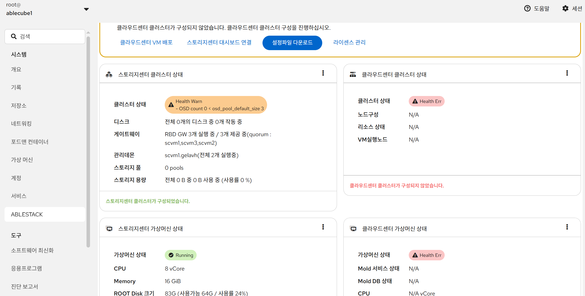Open 저장소 in the sidebar
Viewport: 585px width, 296px height.
(x=19, y=106)
